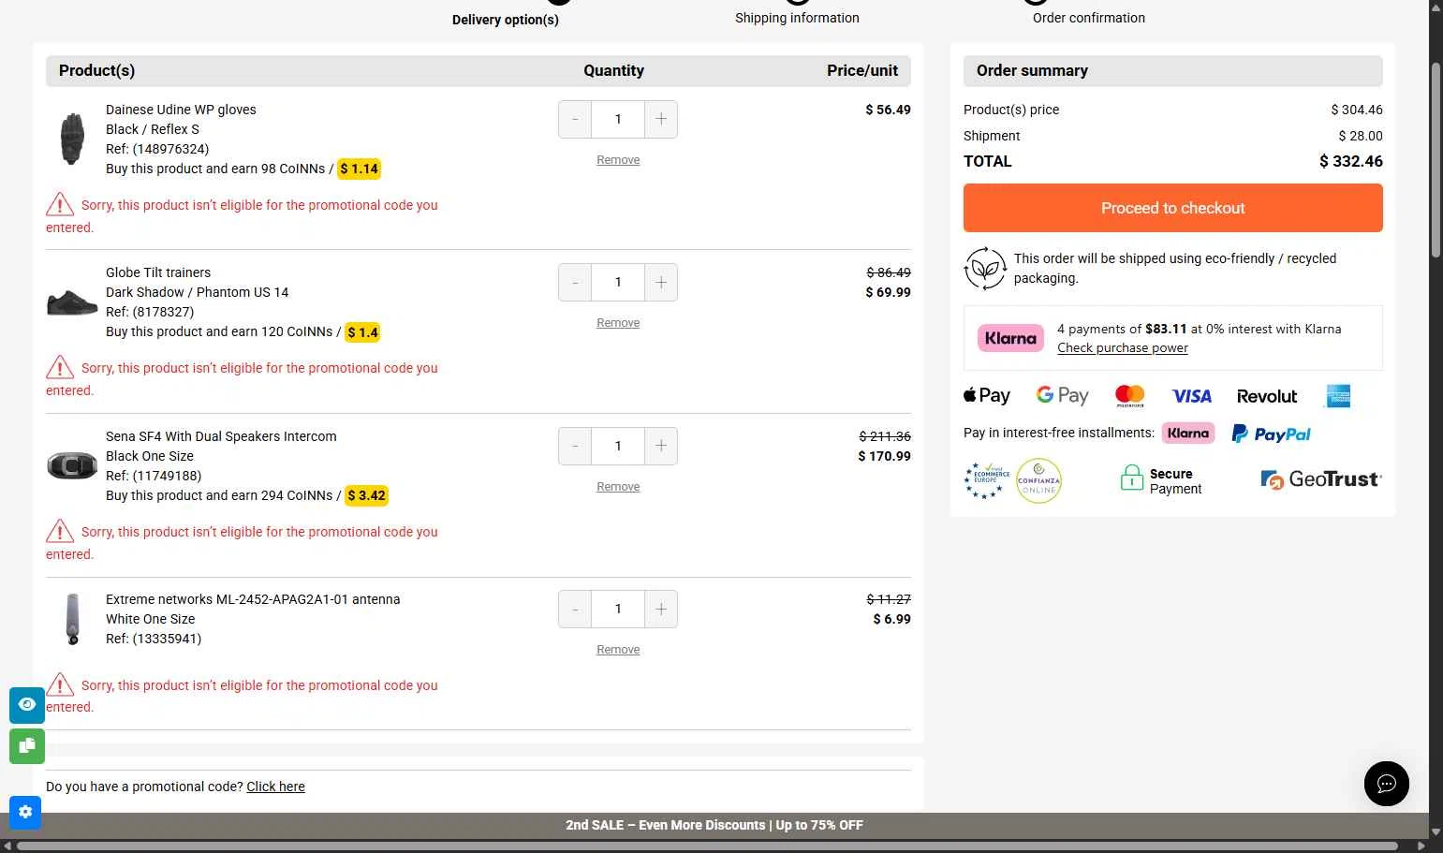This screenshot has height=853, width=1443.
Task: Open Extreme networks ML-2452 antenna name
Action: [x=253, y=599]
